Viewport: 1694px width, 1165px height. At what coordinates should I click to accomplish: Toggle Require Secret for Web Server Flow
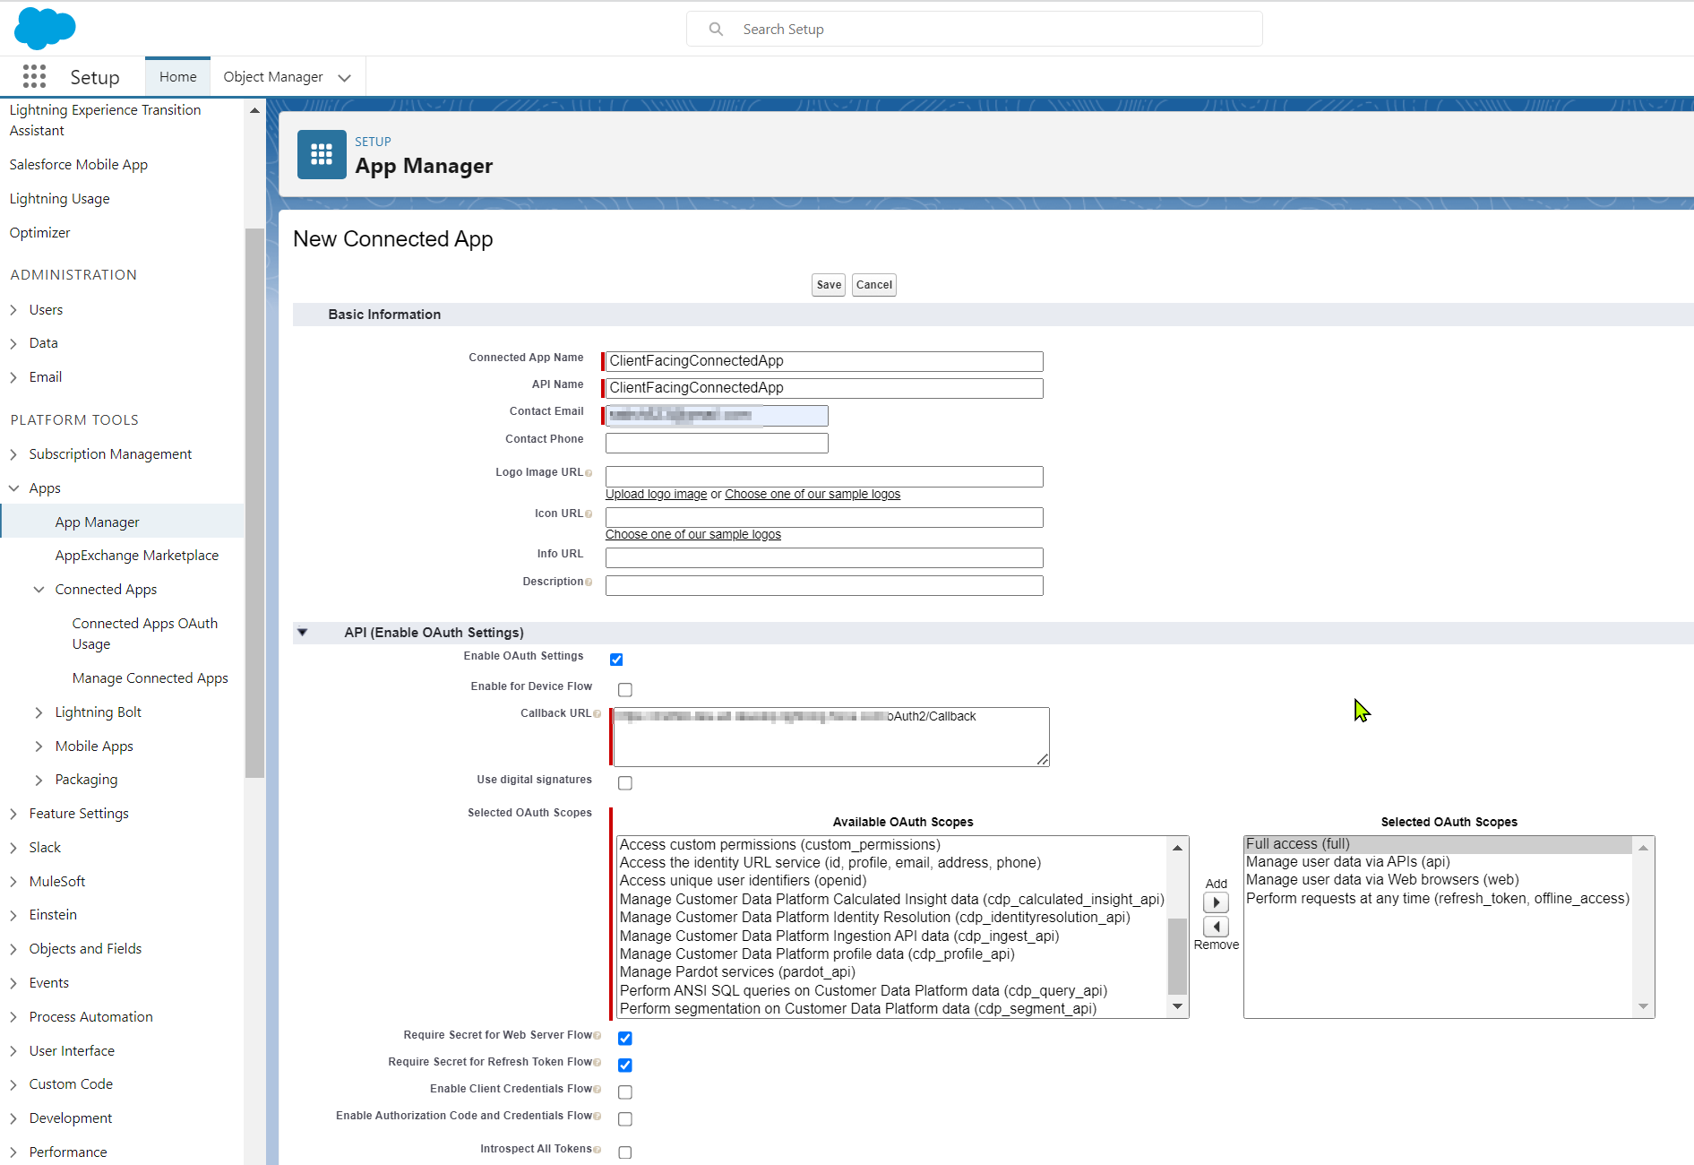625,1039
